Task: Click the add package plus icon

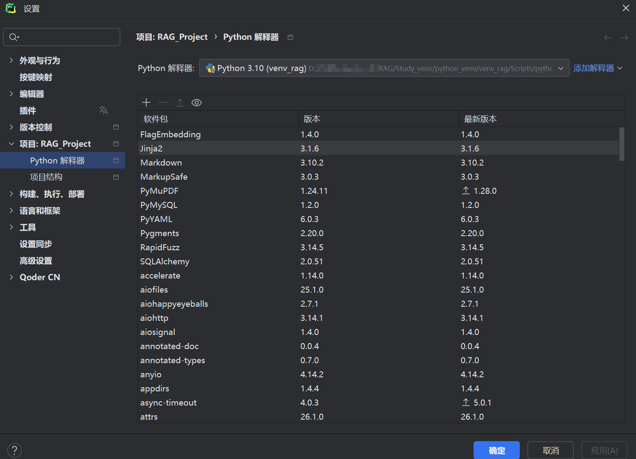Action: click(x=146, y=102)
